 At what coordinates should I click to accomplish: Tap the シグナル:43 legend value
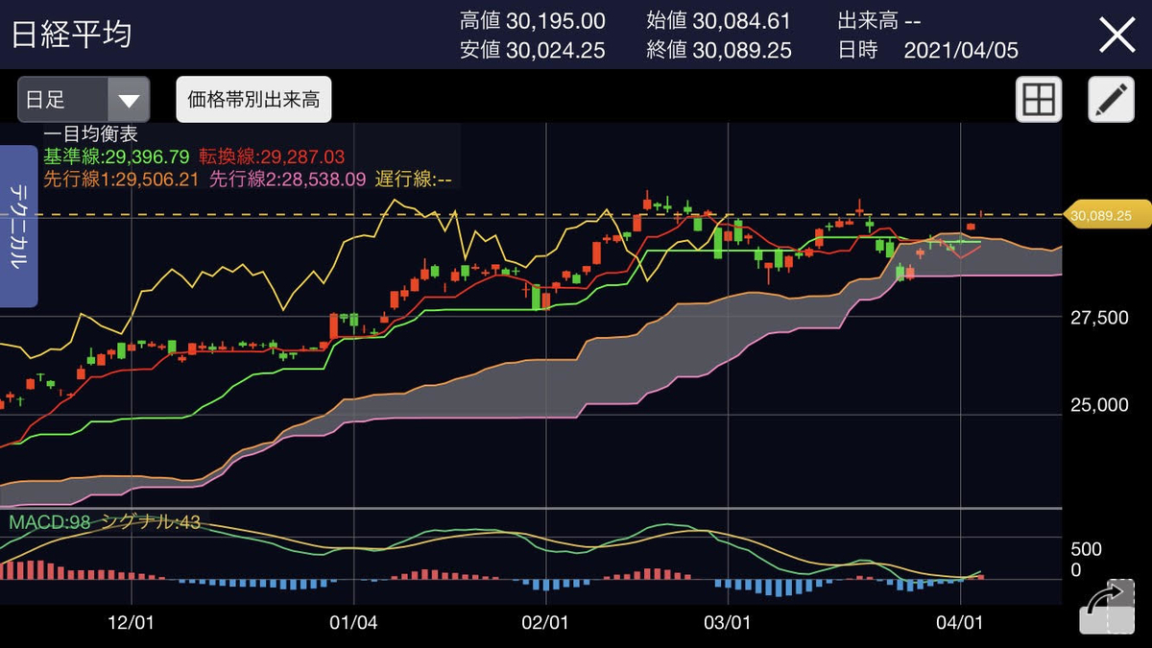tap(151, 522)
